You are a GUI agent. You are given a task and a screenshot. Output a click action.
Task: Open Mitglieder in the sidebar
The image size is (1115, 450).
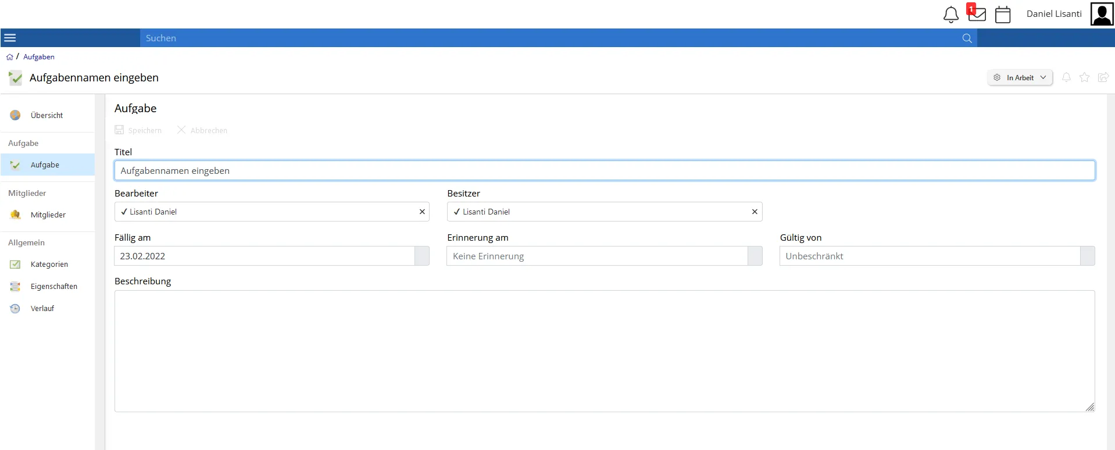pyautogui.click(x=47, y=215)
